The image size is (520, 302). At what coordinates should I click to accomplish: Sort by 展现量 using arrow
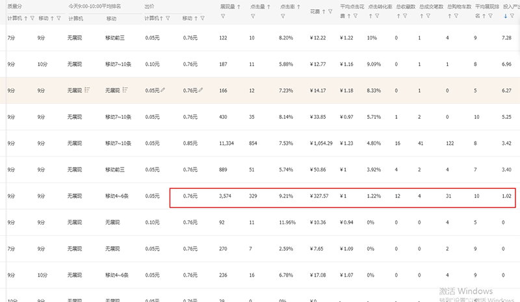tap(239, 6)
